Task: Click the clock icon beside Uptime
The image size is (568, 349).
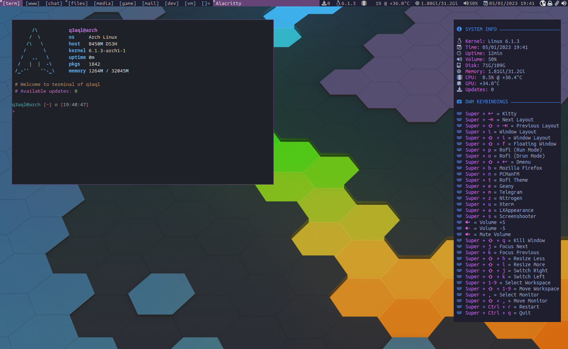Action: pyautogui.click(x=459, y=53)
